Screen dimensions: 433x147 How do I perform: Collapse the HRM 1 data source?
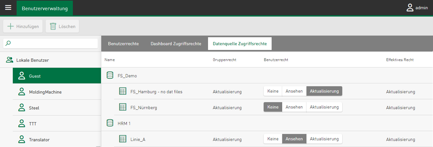124,123
